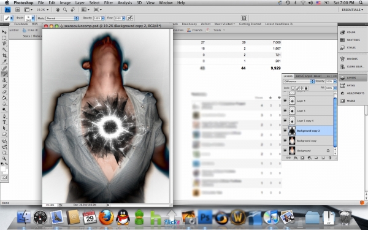Switch to the Paths tab
The height and width of the screenshot is (230, 368).
[x=299, y=76]
